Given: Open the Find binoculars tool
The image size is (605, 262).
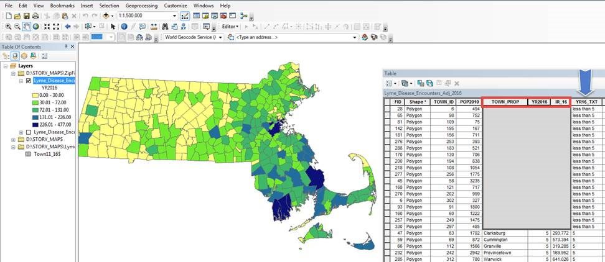Looking at the screenshot, I should click(x=165, y=27).
